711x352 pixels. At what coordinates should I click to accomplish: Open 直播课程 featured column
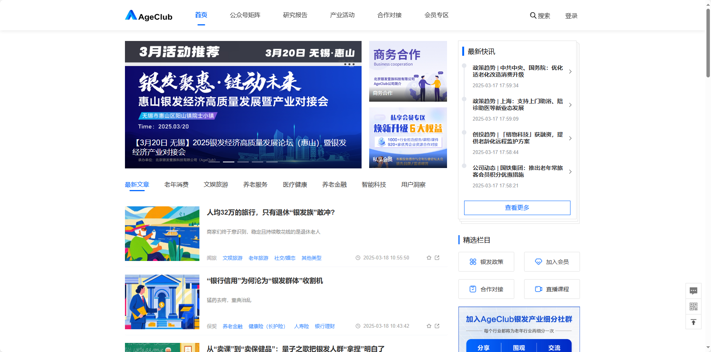coord(552,289)
